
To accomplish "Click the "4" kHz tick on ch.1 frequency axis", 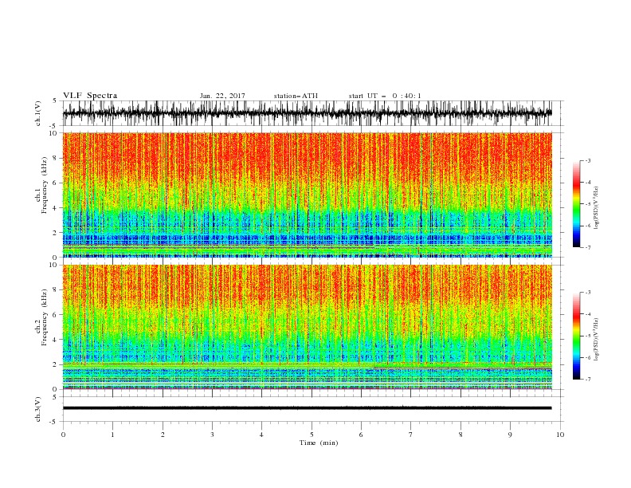I will [x=56, y=208].
